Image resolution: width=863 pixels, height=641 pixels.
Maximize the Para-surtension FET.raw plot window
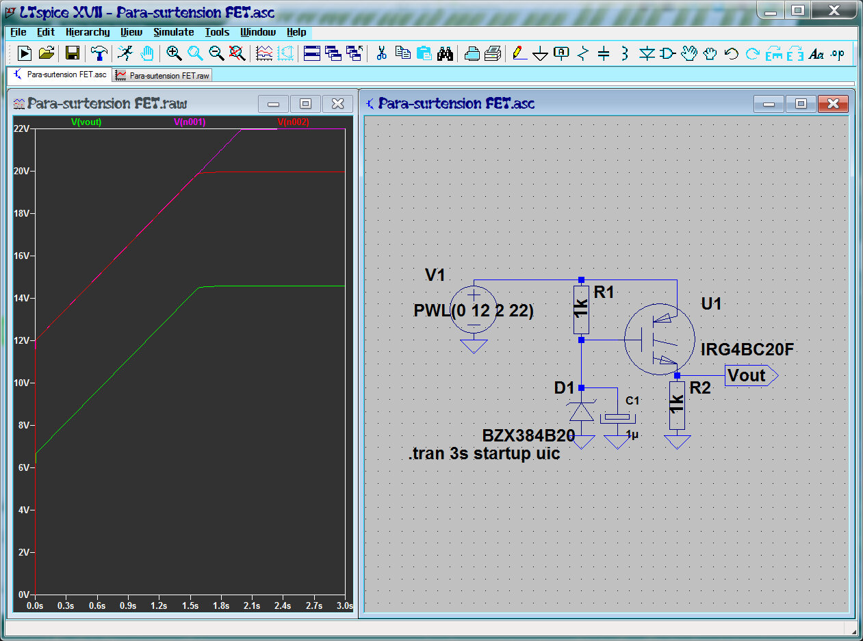coord(305,104)
